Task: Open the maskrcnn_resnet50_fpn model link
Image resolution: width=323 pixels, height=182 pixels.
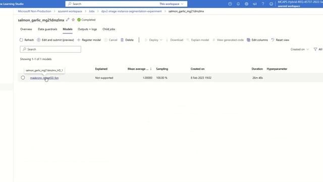Action: click(x=44, y=78)
